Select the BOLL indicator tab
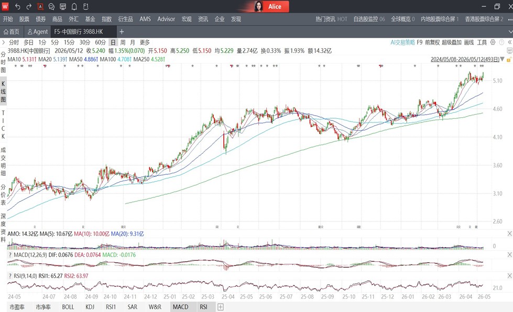 (x=68, y=307)
